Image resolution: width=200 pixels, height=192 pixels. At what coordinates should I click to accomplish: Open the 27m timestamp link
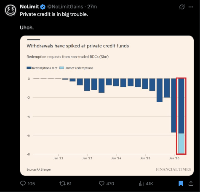coord(92,7)
